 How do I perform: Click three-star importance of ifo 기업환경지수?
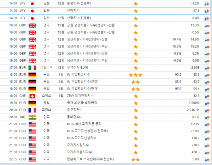coord(135,75)
